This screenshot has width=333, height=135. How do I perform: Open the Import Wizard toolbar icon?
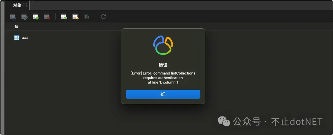point(64,17)
